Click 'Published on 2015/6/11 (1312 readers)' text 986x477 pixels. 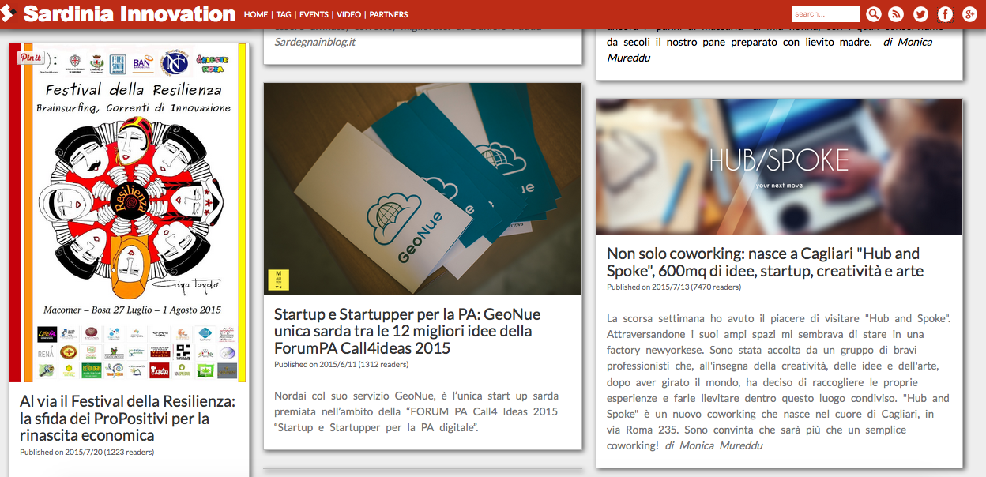coord(341,365)
